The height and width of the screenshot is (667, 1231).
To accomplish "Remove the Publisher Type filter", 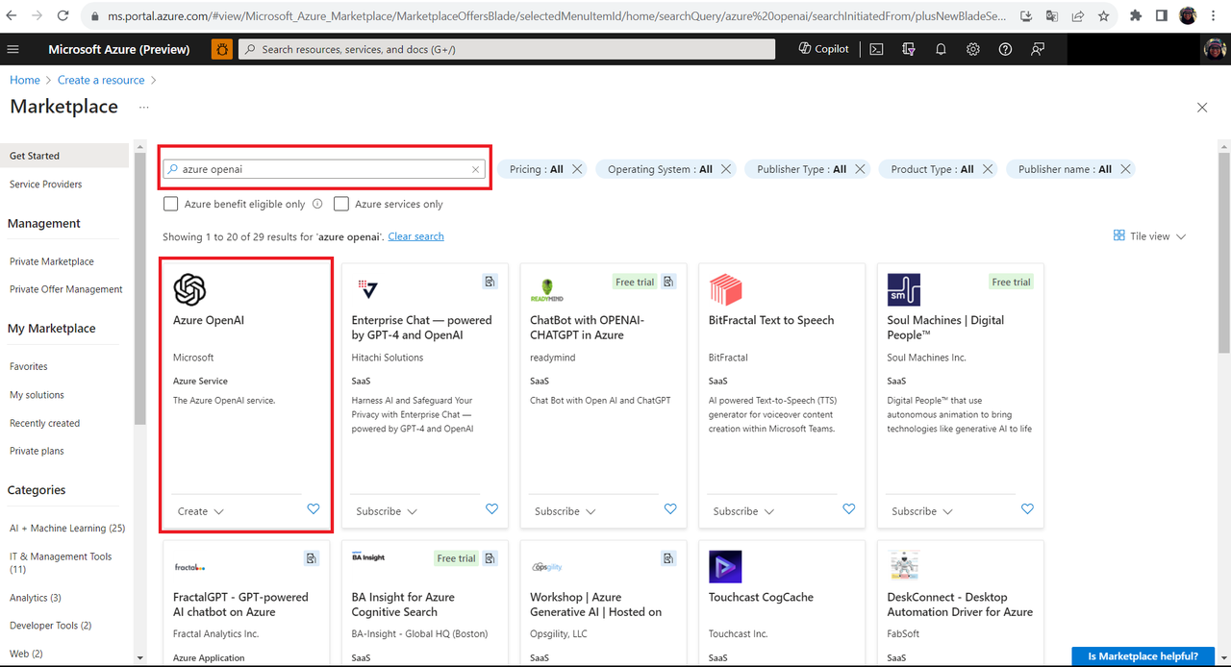I will pos(860,169).
